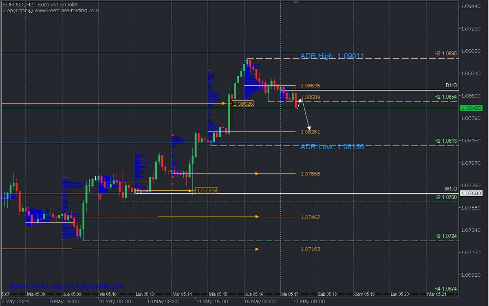Click the 7 May 2024 date label
The width and height of the screenshot is (489, 306).
[15, 302]
